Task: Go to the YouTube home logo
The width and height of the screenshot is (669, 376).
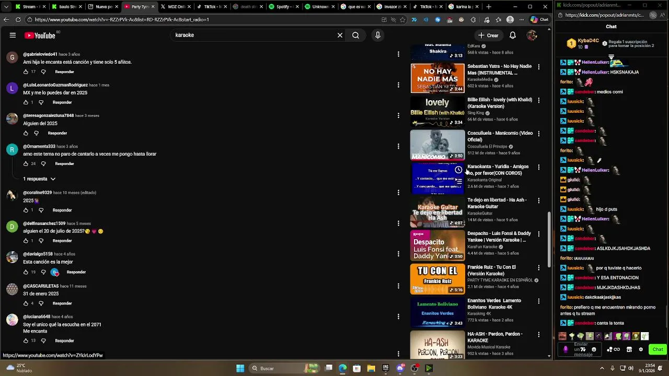Action: coord(40,36)
